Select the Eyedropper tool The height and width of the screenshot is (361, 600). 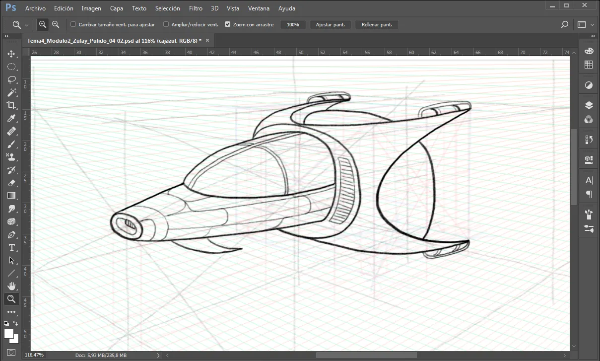tap(11, 118)
